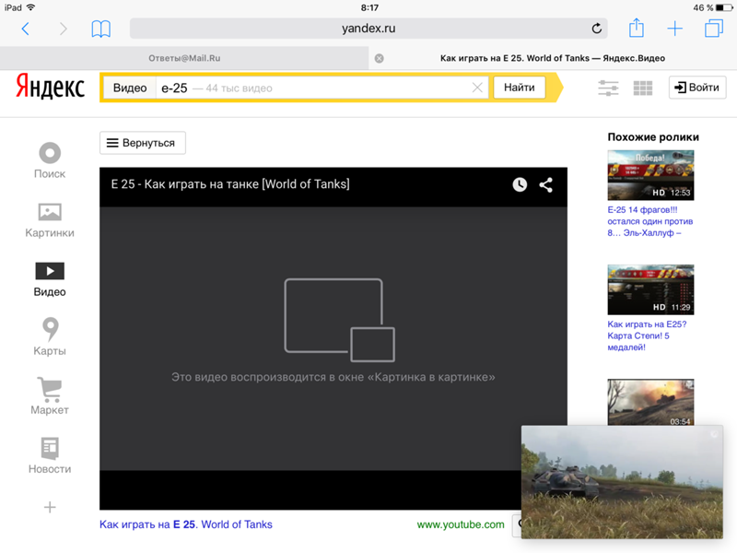Select Видео in the sidebar
Screen dimensions: 737x553
click(x=50, y=279)
